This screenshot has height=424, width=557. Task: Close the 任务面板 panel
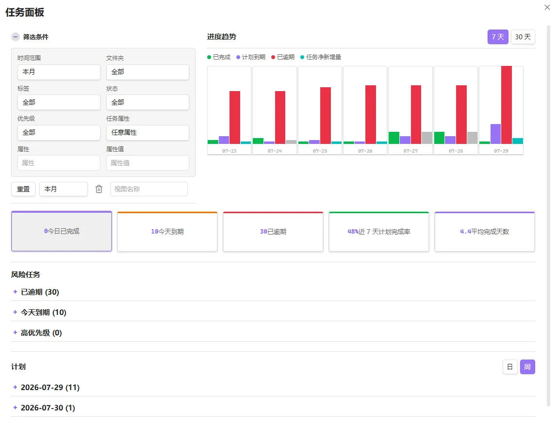547,7
